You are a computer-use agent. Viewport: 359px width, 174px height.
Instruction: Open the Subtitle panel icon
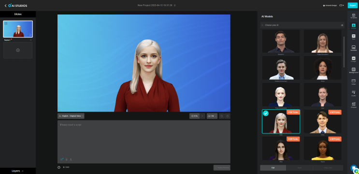pos(354,48)
